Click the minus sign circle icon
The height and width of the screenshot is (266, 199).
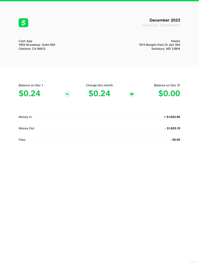[x=67, y=94]
